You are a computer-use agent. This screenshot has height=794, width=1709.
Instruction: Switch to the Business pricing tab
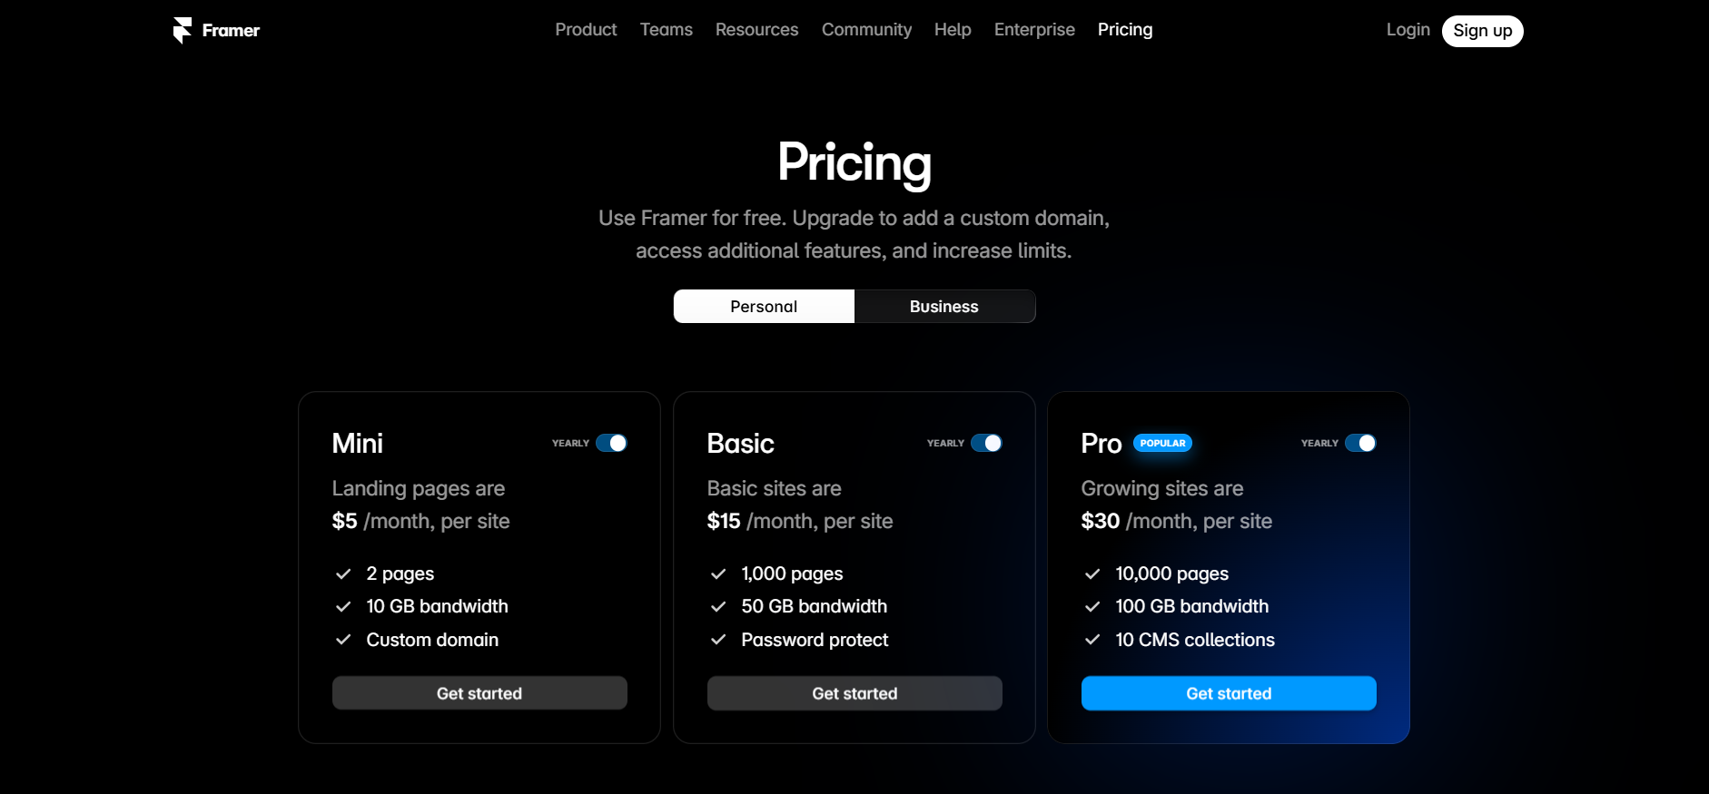tap(944, 307)
